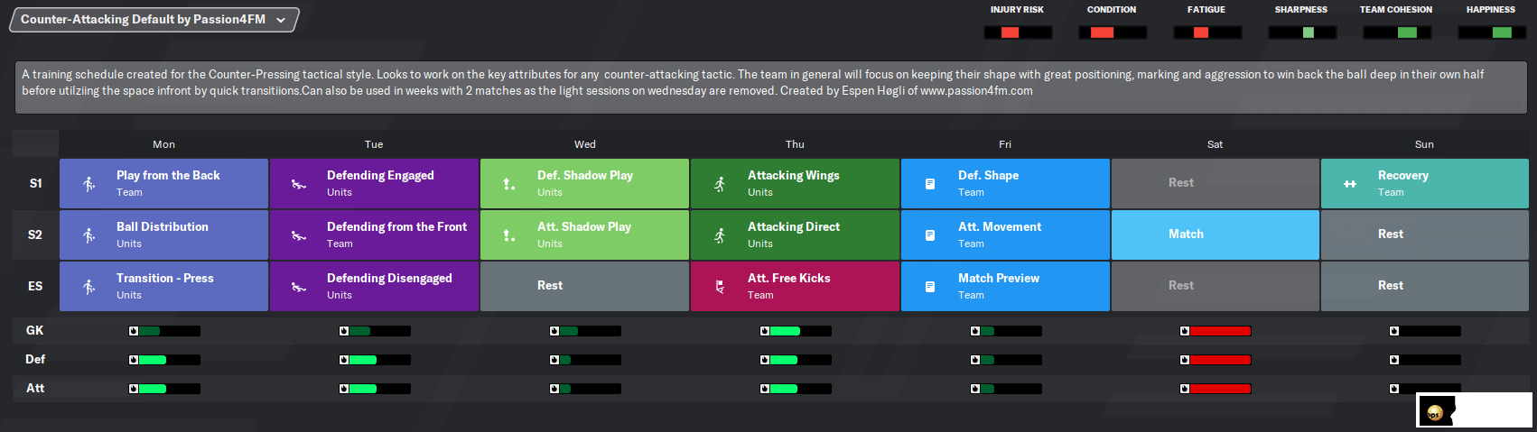Select the Wednesday extra session Rest slot
Image resolution: width=1537 pixels, height=432 pixels.
[x=584, y=286]
